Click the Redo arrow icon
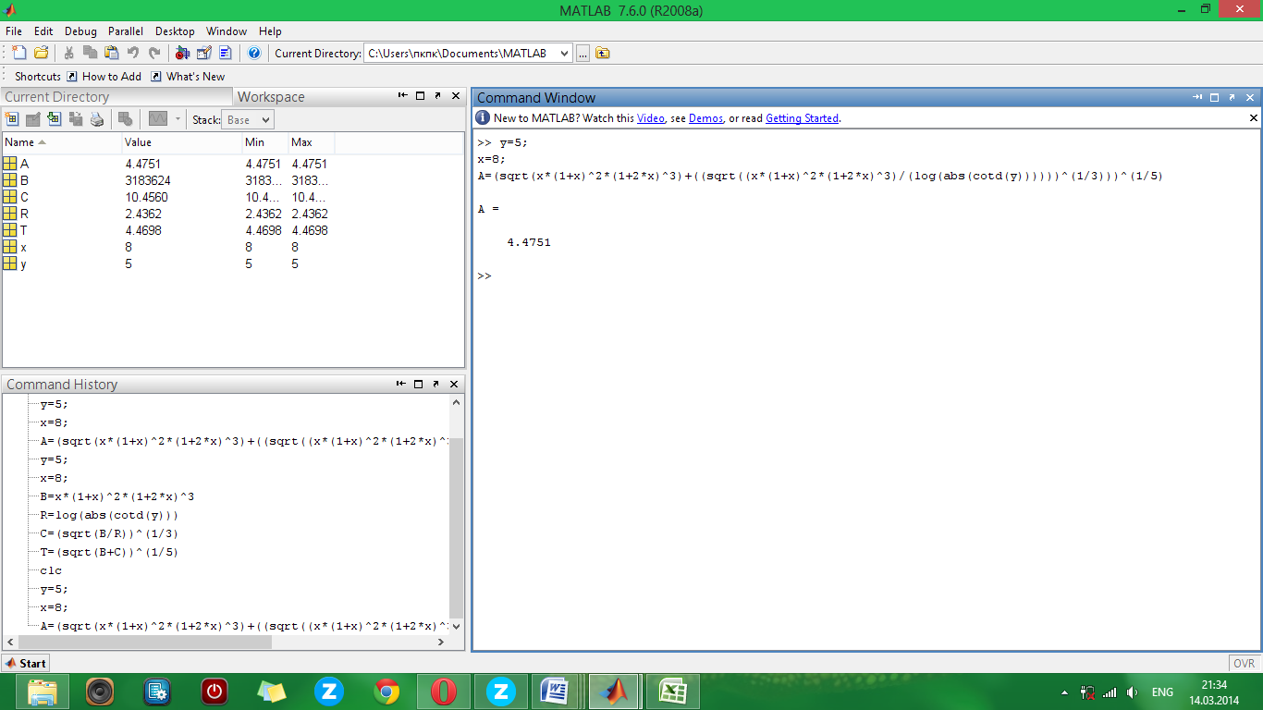1263x710 pixels. click(154, 53)
